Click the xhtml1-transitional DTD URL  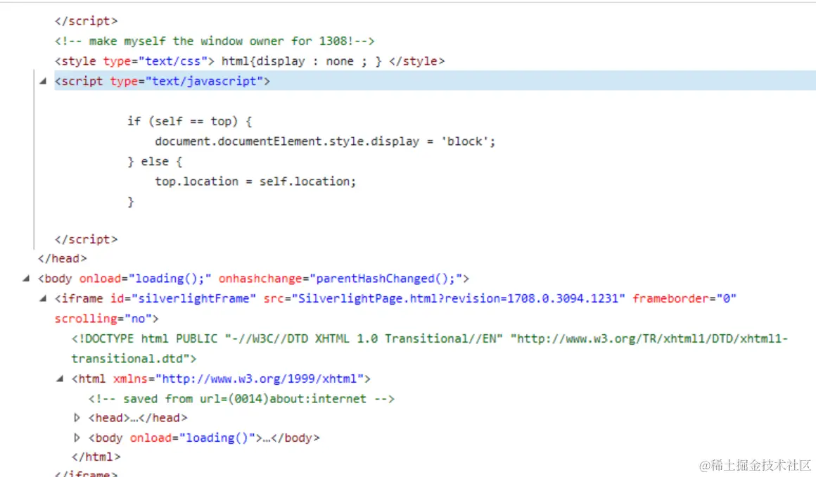430,348
